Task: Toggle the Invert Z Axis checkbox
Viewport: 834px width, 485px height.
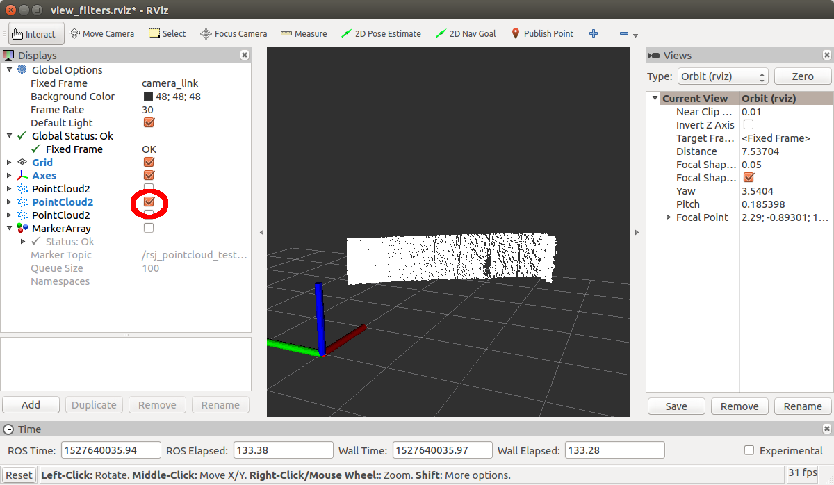Action: tap(749, 125)
